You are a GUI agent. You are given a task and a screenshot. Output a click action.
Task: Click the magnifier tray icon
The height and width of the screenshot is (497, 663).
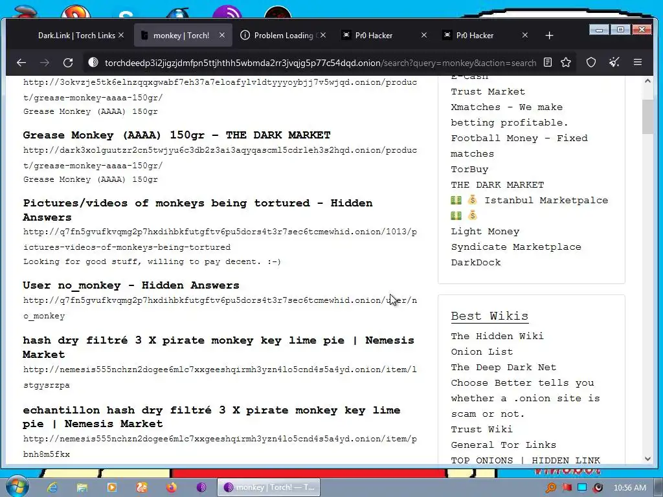(x=552, y=488)
